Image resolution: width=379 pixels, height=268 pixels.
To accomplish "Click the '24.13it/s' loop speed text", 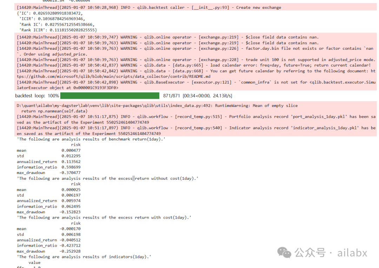I will coord(222,96).
